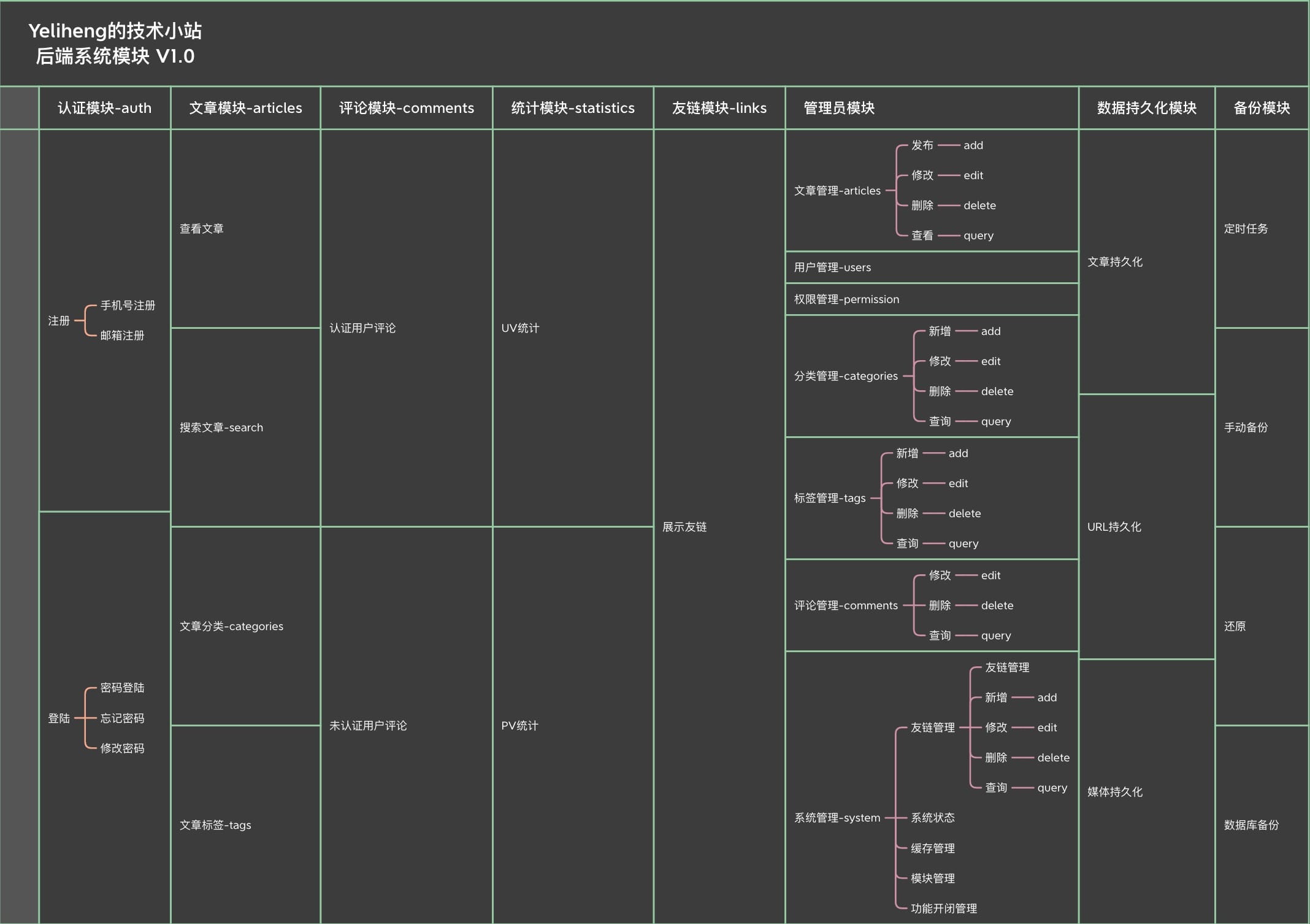Select the URL持久化 cell
The image size is (1310, 924).
[x=1114, y=527]
